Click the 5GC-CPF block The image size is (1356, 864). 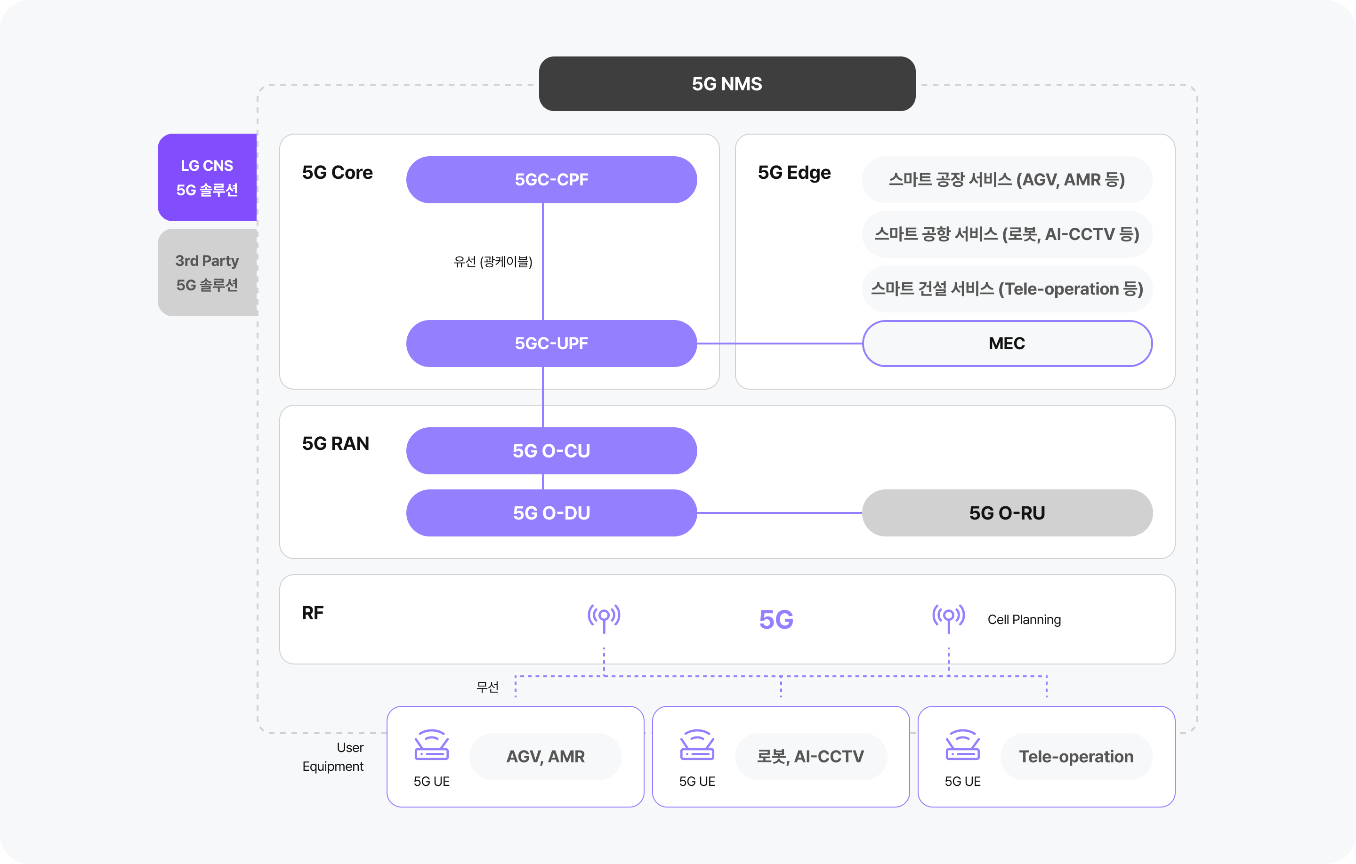pos(551,180)
